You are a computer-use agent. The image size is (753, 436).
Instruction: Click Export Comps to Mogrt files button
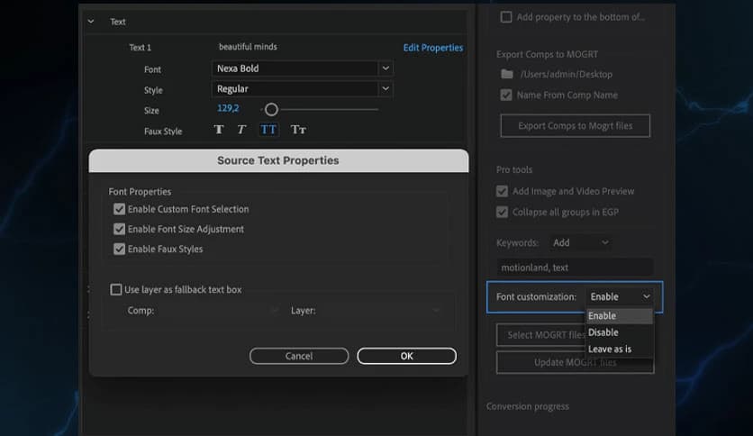pos(576,126)
